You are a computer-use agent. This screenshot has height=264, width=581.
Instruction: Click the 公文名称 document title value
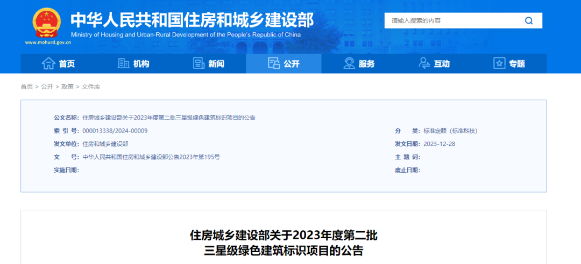[168, 118]
